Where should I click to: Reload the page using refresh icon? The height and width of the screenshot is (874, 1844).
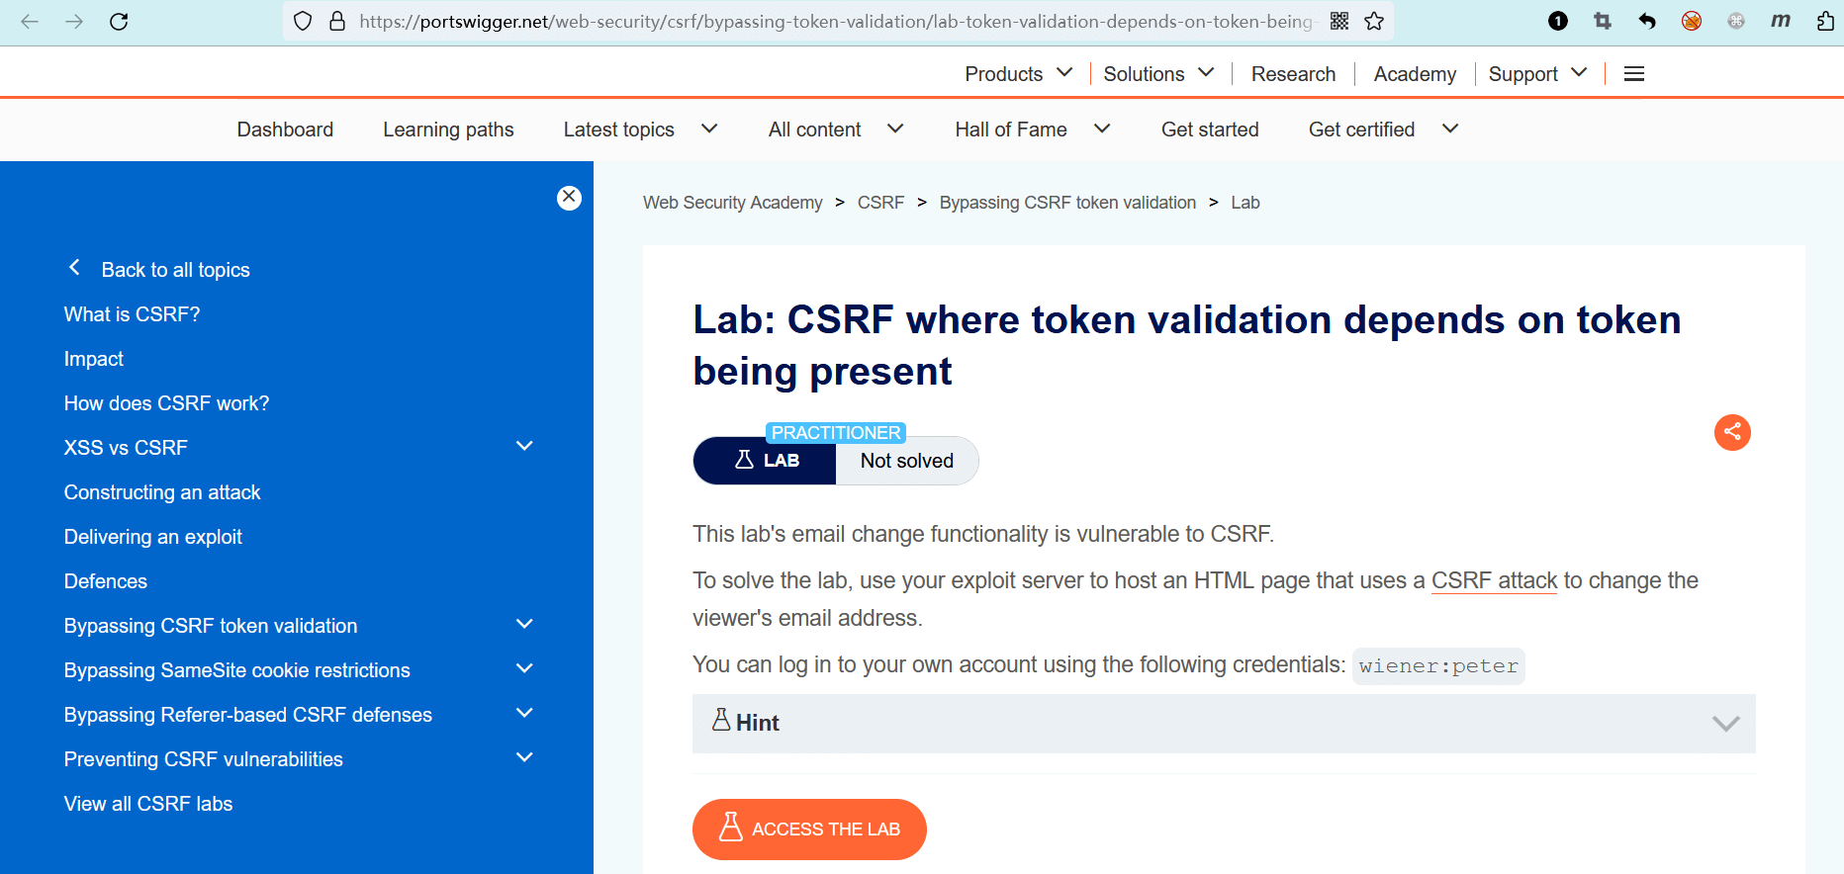point(119,22)
